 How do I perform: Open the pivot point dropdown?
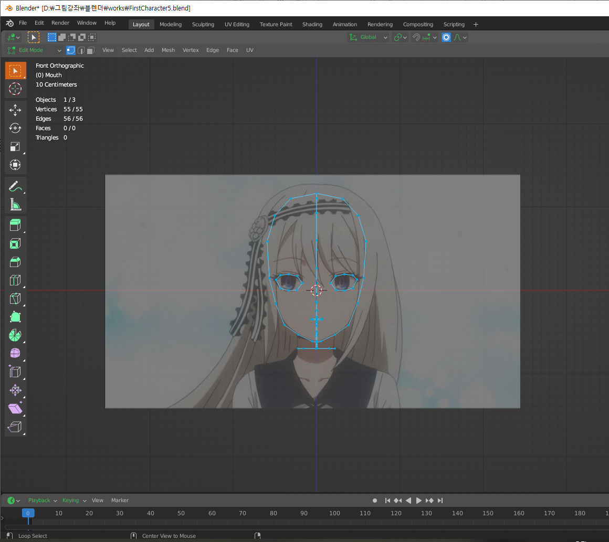coord(401,37)
